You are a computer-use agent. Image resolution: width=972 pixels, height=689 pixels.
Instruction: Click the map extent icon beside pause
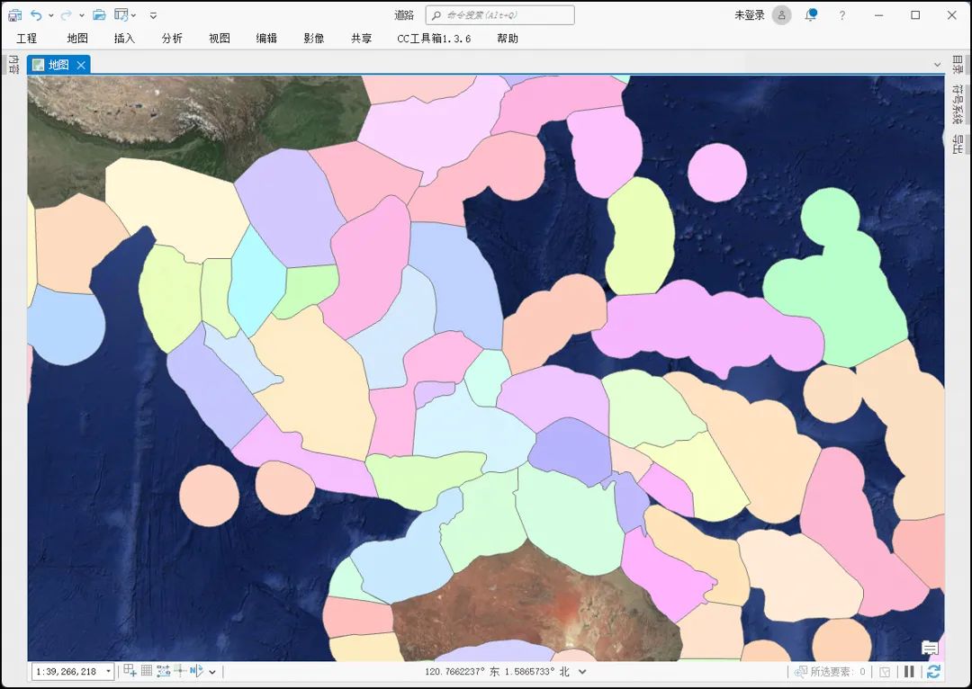tap(885, 672)
